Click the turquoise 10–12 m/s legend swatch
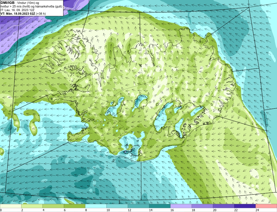This screenshot has height=212, width=277. pos(117,206)
